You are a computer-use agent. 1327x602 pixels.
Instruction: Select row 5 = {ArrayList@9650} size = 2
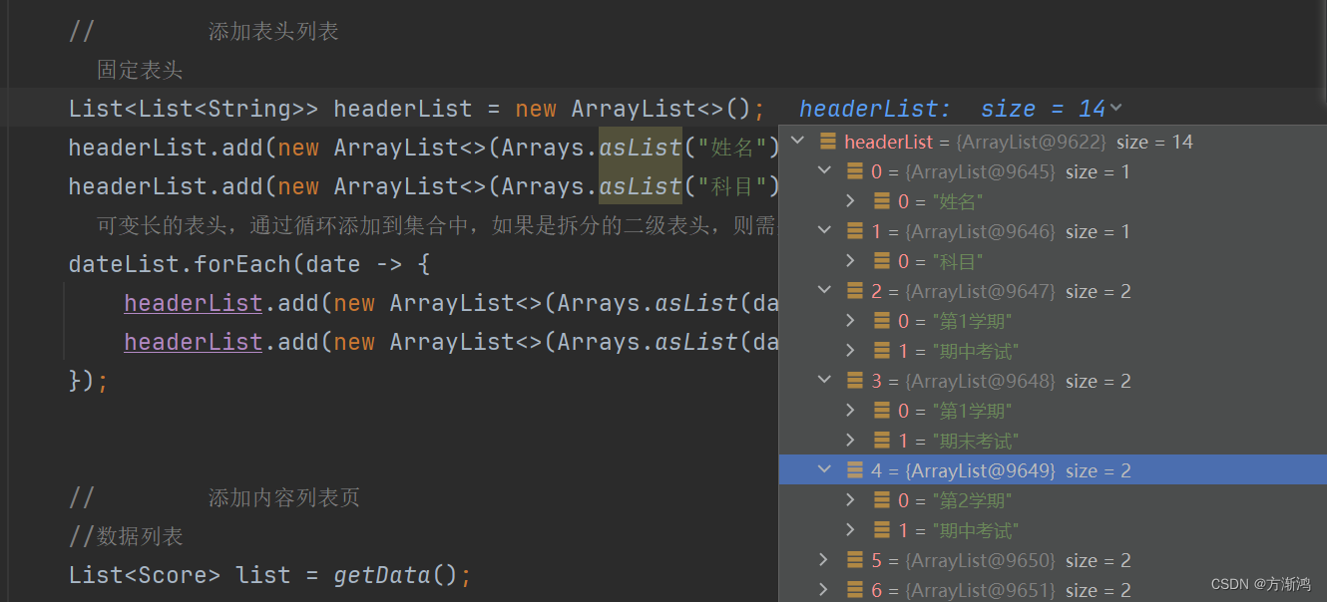point(1053,560)
